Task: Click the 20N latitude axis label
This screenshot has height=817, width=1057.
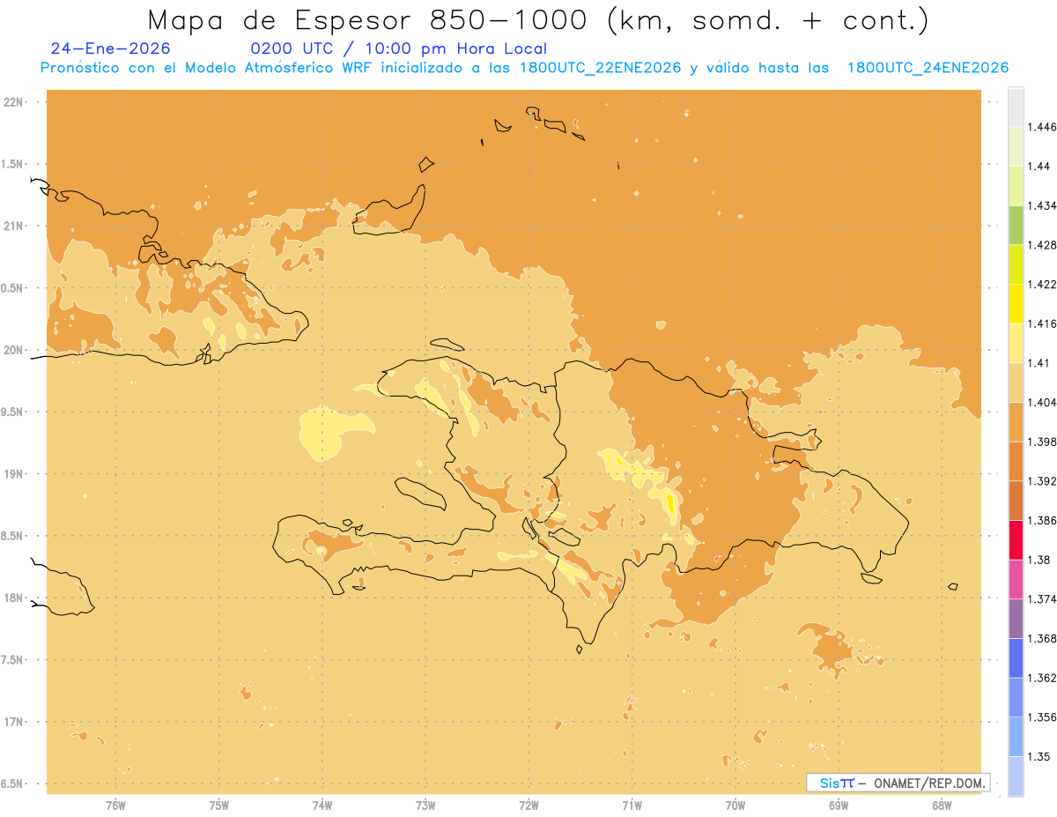Action: pos(14,350)
